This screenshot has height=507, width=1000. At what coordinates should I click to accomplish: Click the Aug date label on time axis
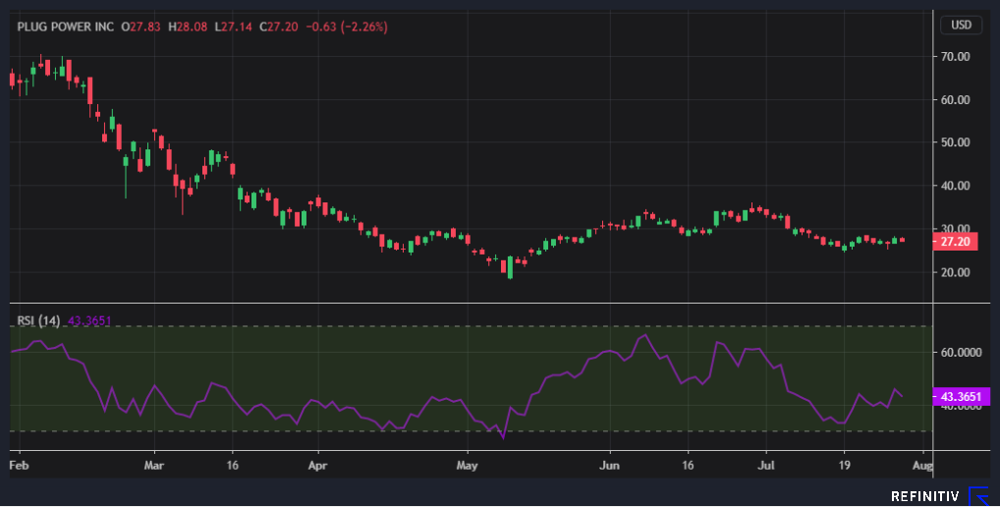(922, 466)
